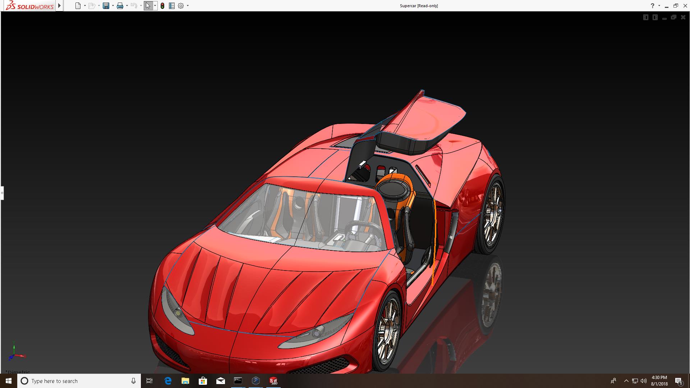Click the SolidWorks logo menu
The width and height of the screenshot is (690, 388).
coord(30,6)
